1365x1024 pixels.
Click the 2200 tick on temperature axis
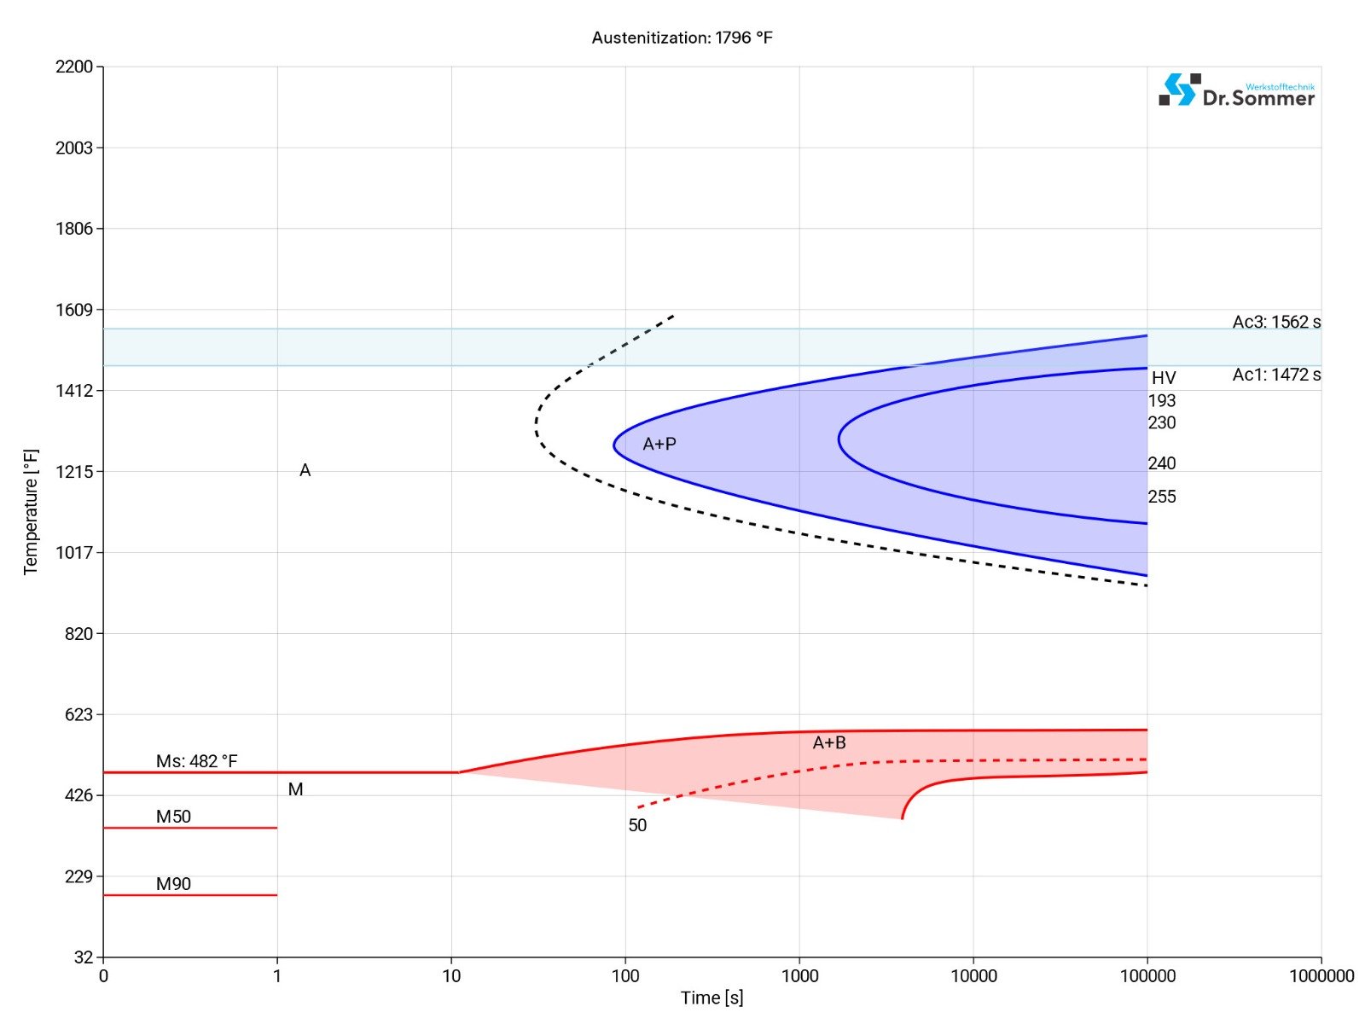[x=74, y=67]
